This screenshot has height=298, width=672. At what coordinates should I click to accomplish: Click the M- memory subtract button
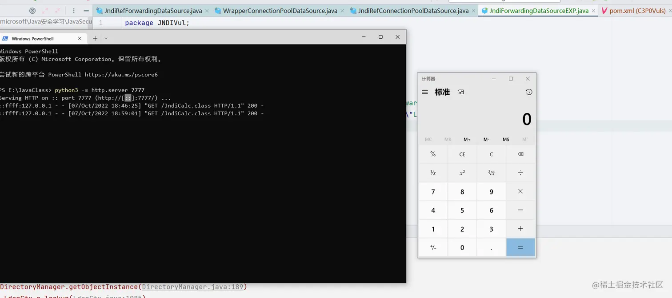click(x=486, y=139)
